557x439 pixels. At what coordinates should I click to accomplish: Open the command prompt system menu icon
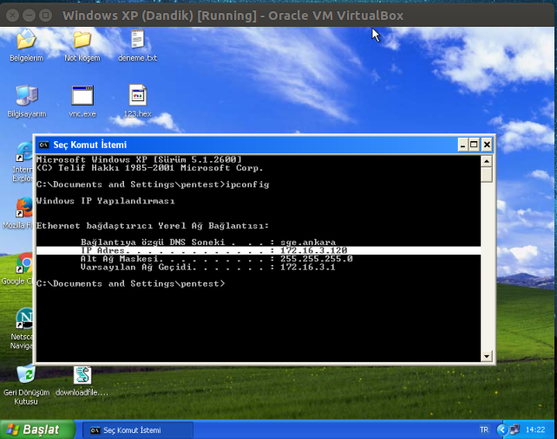[43, 145]
